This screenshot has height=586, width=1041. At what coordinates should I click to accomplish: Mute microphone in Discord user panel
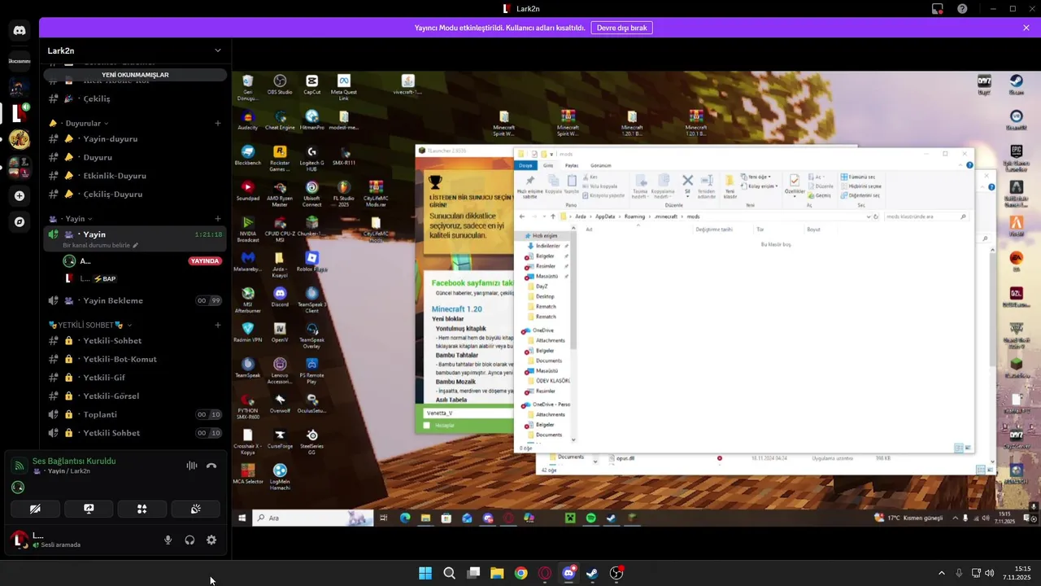(x=168, y=540)
